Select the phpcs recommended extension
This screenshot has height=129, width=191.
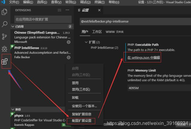38,120
